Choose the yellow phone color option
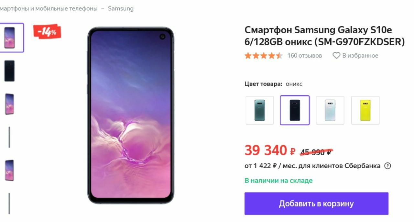 click(x=365, y=110)
